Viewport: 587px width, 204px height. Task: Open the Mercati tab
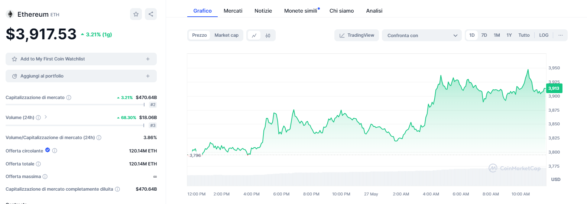coord(233,11)
